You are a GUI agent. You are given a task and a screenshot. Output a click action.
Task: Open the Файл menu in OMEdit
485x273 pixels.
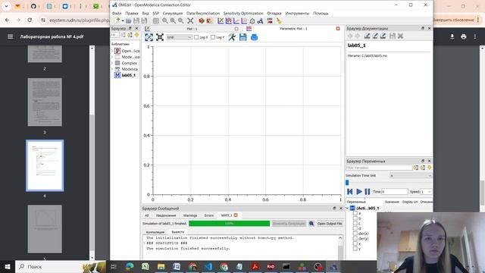(117, 14)
